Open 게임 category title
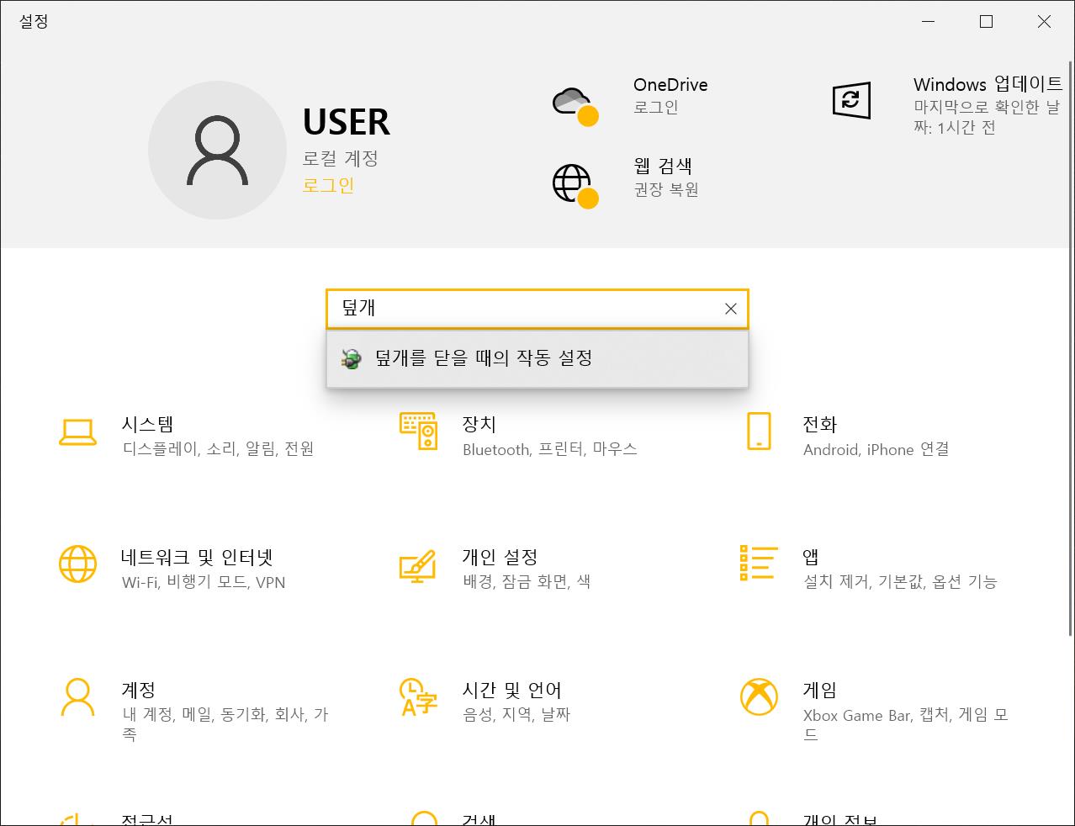Viewport: 1075px width, 826px height. click(819, 690)
